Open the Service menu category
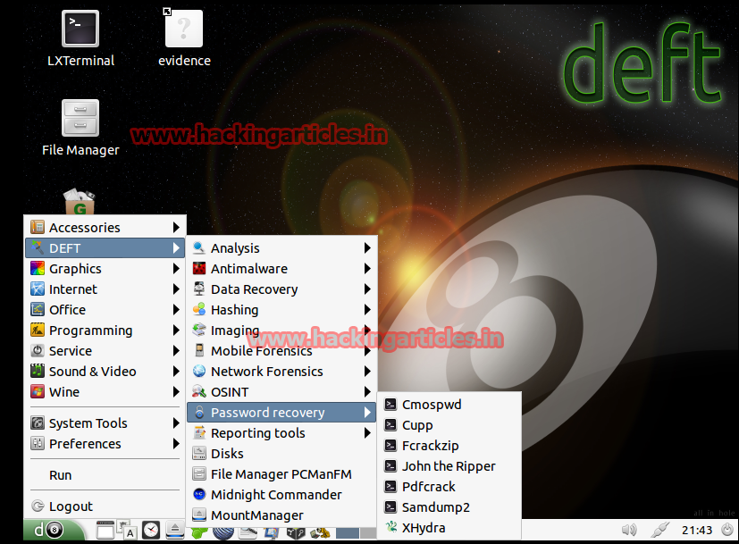Image resolution: width=739 pixels, height=544 pixels. (105, 351)
